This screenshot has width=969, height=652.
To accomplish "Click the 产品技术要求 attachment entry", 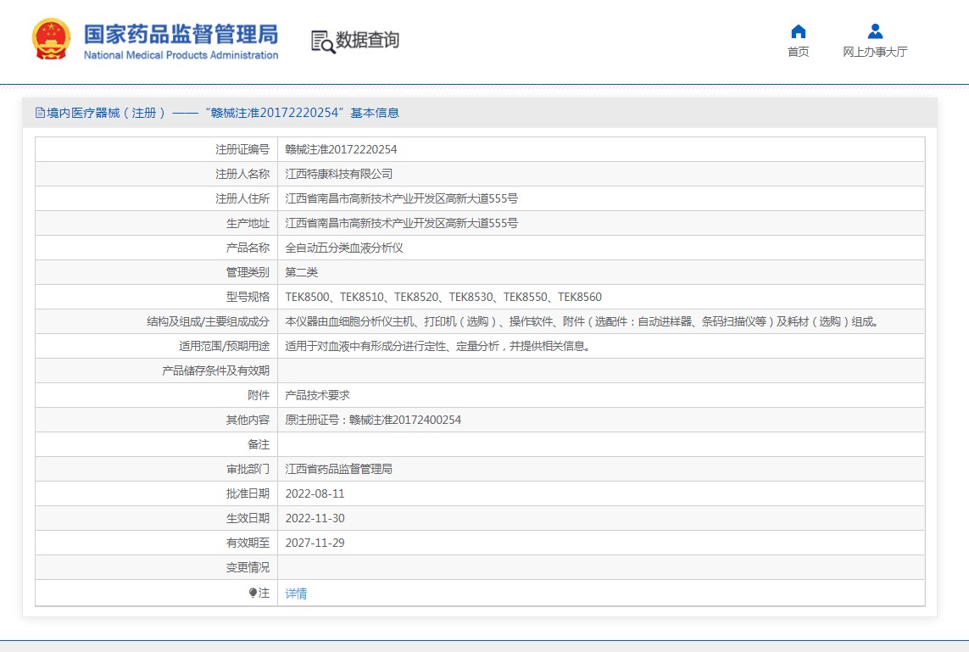I will 317,395.
